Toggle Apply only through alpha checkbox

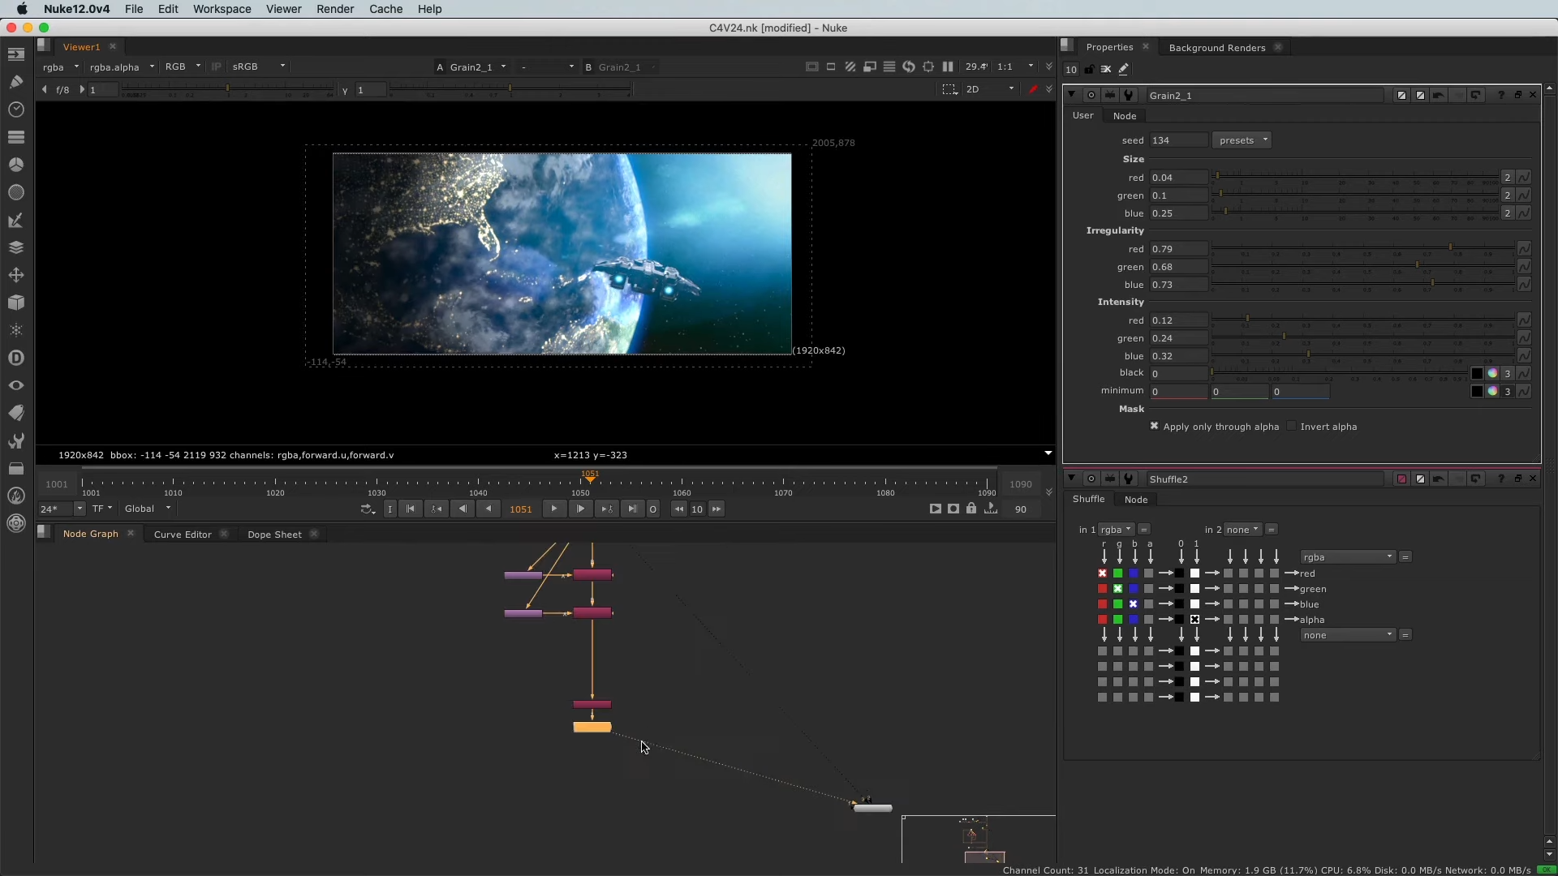tap(1154, 426)
